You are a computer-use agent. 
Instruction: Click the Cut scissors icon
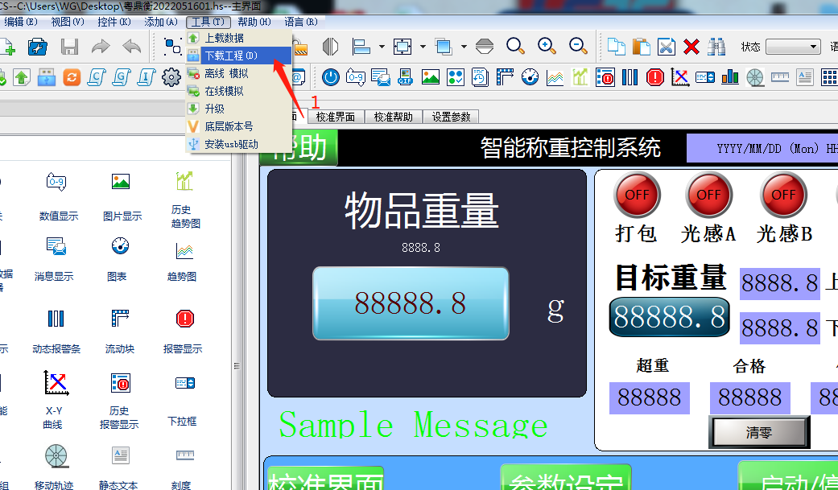pyautogui.click(x=667, y=47)
